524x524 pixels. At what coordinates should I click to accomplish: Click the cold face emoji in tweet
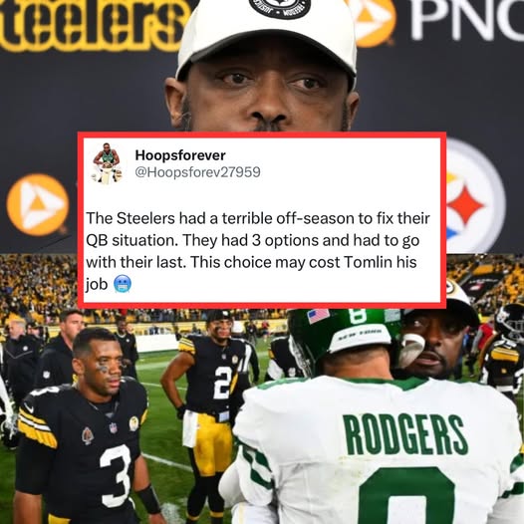(123, 284)
